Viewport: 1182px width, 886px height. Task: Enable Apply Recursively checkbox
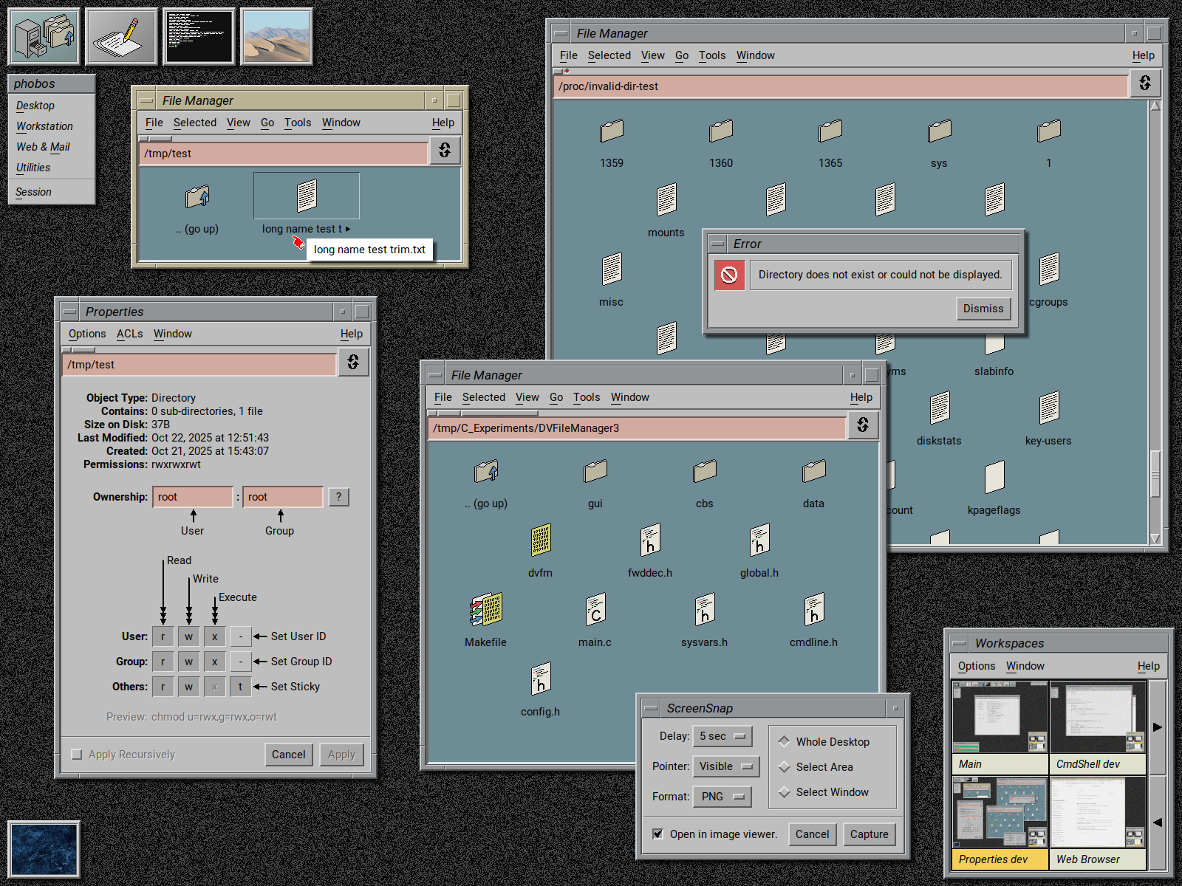(x=77, y=755)
